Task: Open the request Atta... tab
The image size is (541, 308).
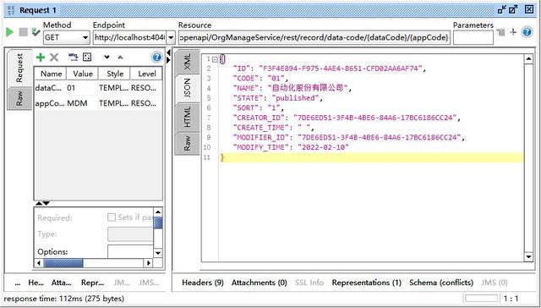Action: coord(62,283)
